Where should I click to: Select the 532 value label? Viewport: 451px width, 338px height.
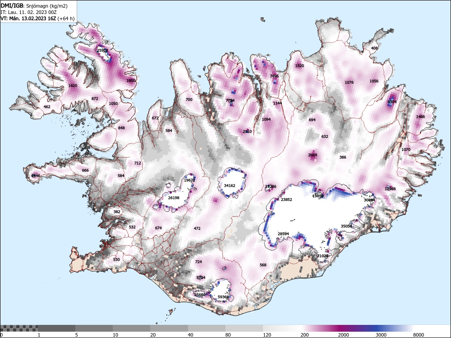click(x=132, y=227)
